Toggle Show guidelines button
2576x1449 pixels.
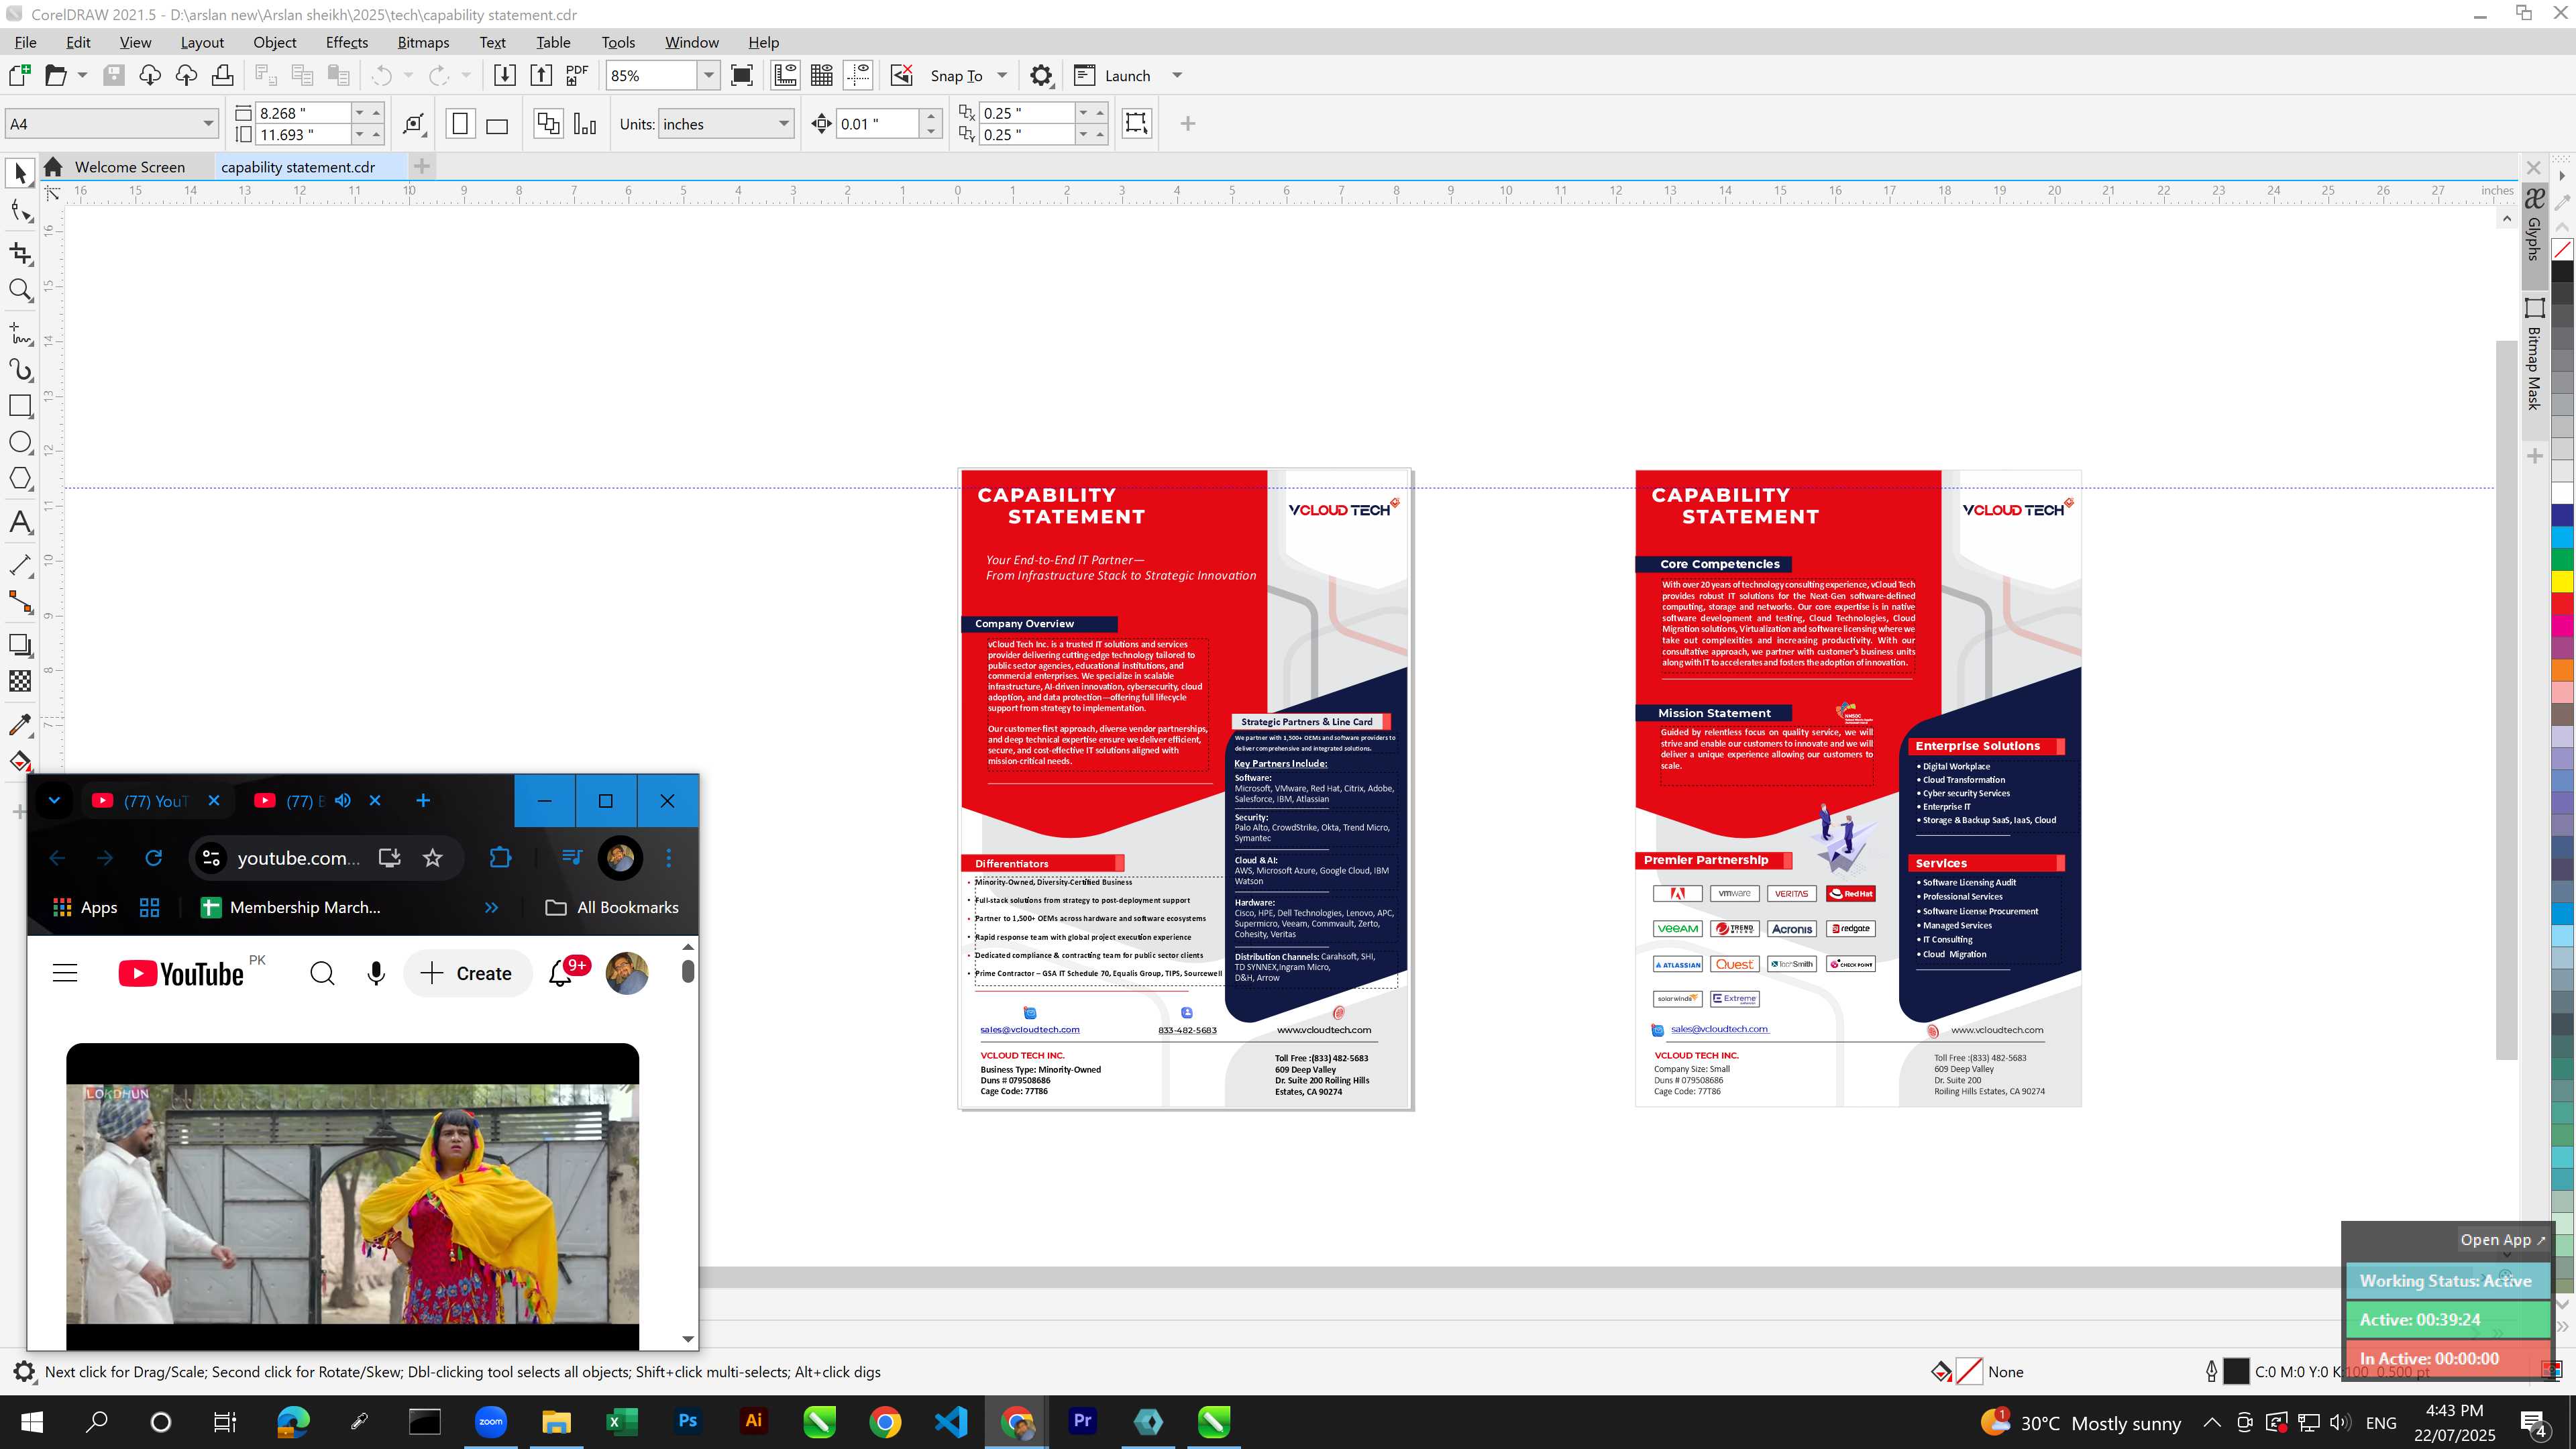tap(858, 75)
